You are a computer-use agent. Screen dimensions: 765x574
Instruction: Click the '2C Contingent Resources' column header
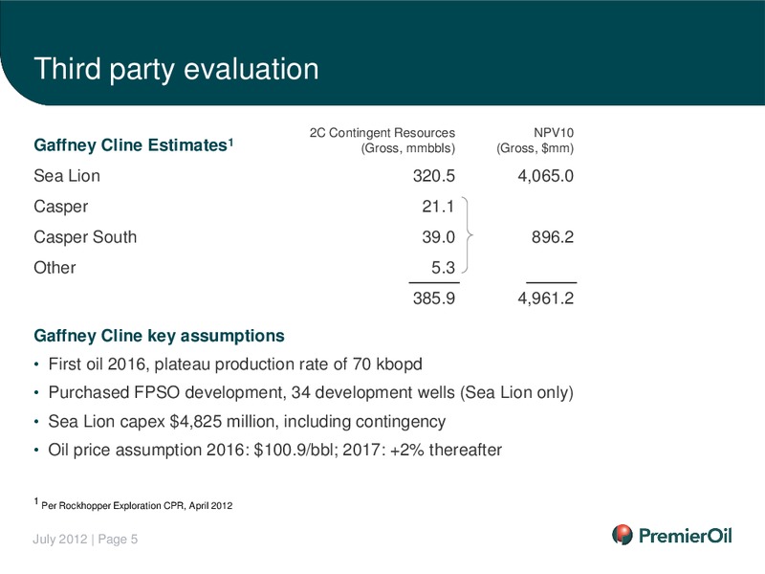[x=382, y=133]
